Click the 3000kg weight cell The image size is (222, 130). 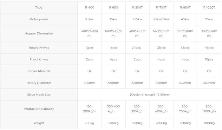[209, 123]
